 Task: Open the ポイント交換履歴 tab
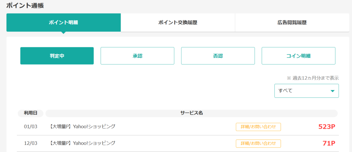178,23
